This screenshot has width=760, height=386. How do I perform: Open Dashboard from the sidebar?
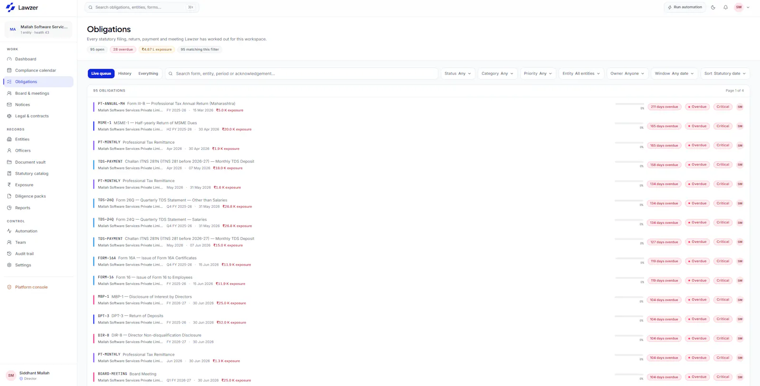[38, 59]
